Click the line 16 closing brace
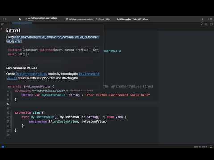This screenshot has width=214, height=160. pyautogui.click(x=16, y=99)
